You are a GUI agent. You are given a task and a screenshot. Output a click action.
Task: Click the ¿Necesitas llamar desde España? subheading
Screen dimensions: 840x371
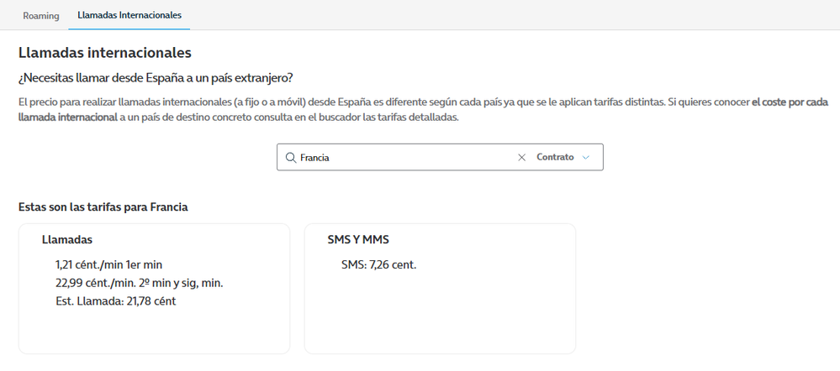point(156,78)
